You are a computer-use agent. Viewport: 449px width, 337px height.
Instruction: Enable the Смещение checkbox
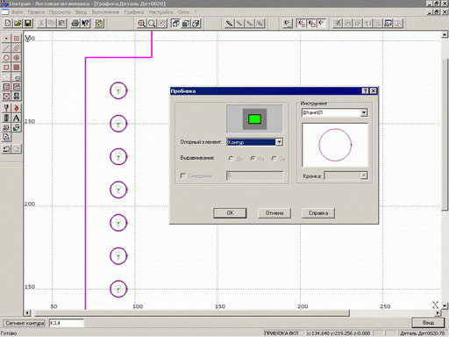183,176
